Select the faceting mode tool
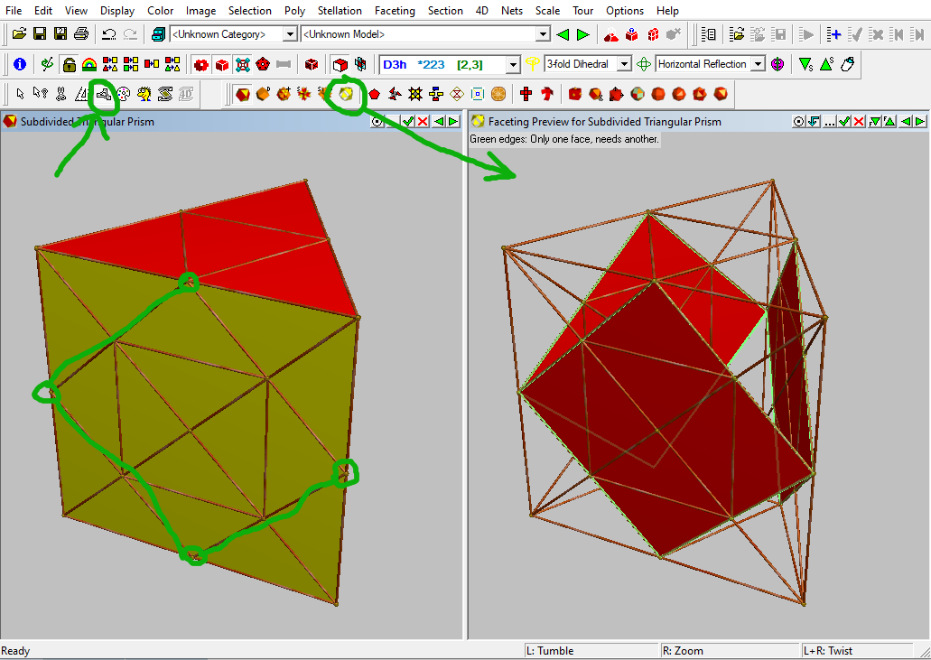Viewport: 931px width, 660px height. click(103, 94)
